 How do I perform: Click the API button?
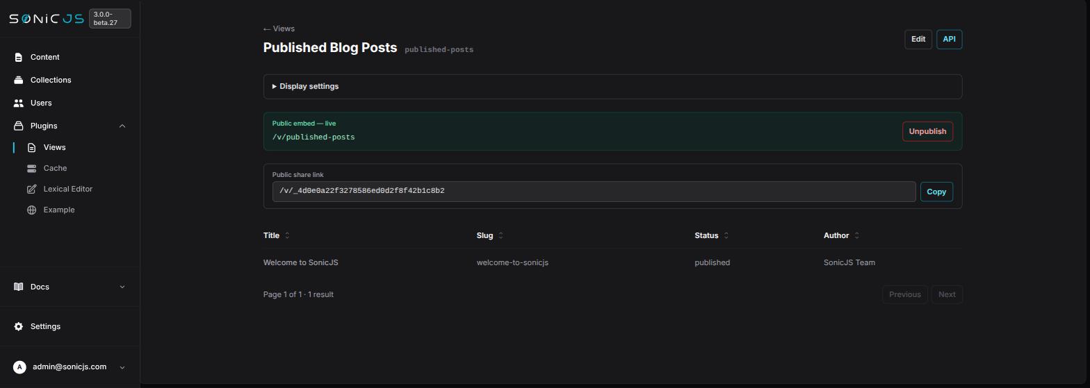coord(949,40)
